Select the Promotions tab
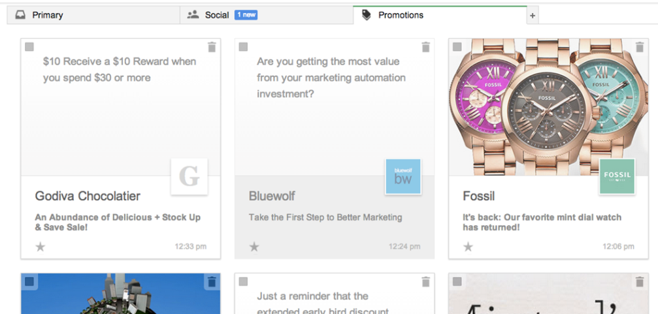The height and width of the screenshot is (314, 658). 401,15
